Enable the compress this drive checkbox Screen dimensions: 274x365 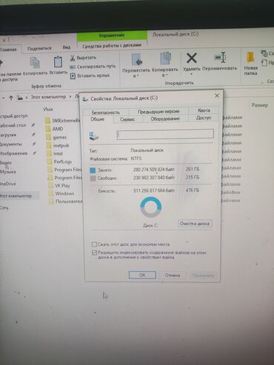[x=94, y=244]
